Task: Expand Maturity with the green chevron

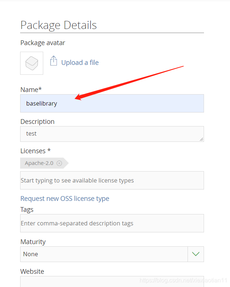Action: coord(196,254)
